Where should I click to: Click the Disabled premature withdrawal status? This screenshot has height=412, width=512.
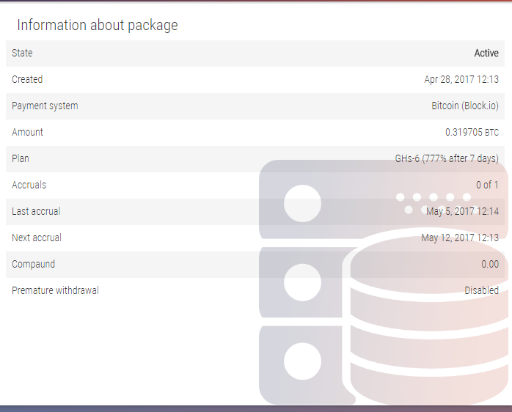(481, 291)
